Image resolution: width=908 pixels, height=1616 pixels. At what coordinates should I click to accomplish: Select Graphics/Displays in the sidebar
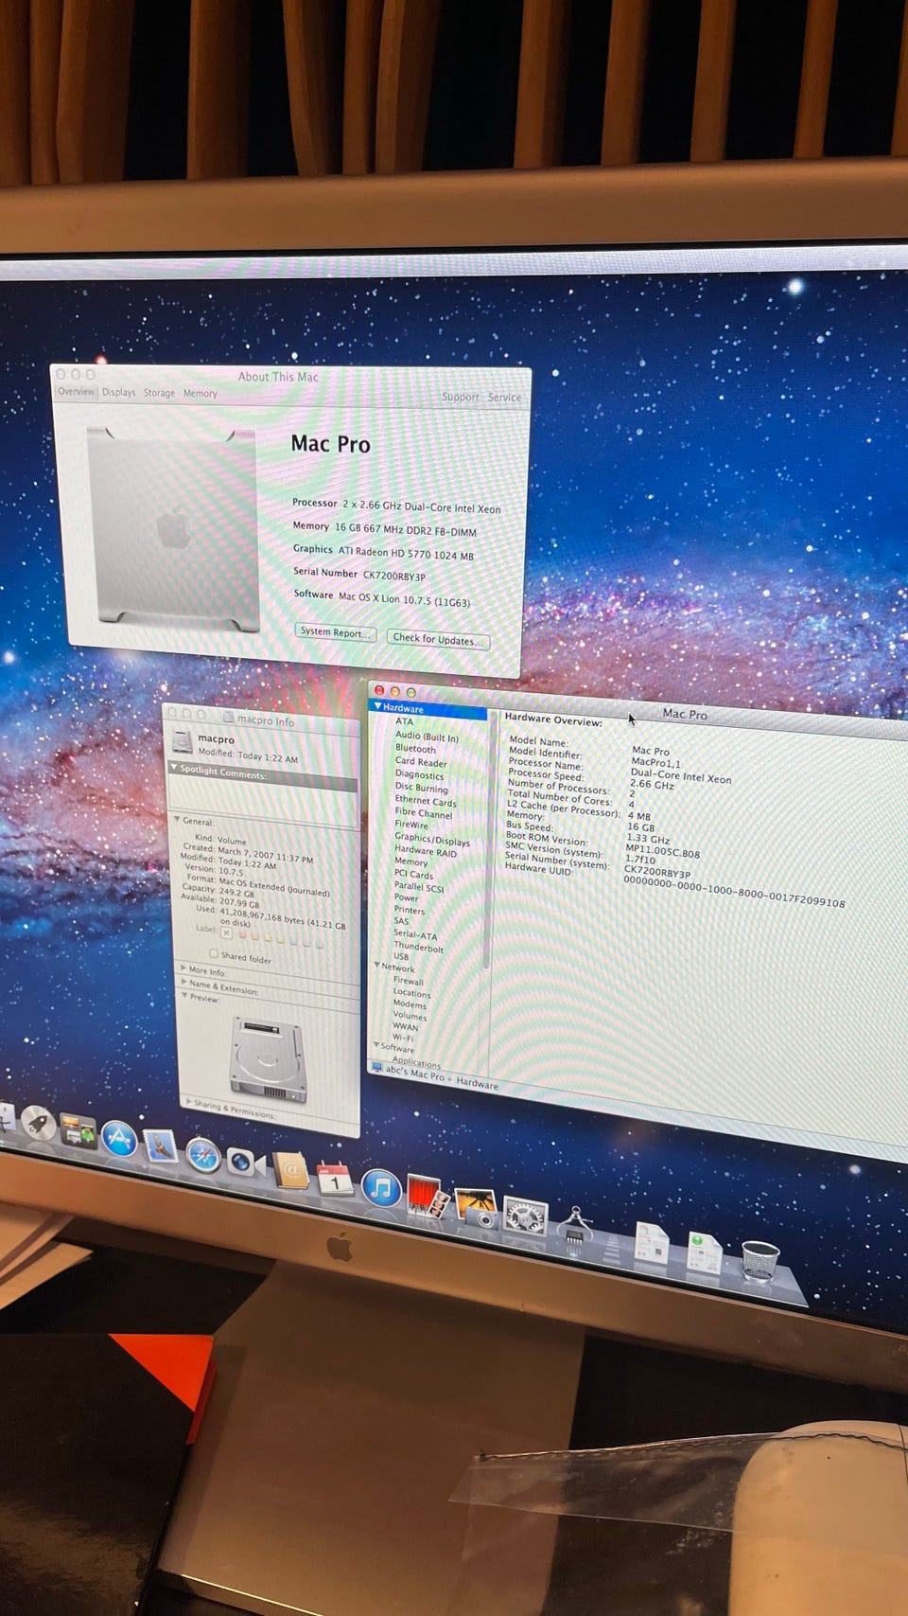click(x=432, y=839)
